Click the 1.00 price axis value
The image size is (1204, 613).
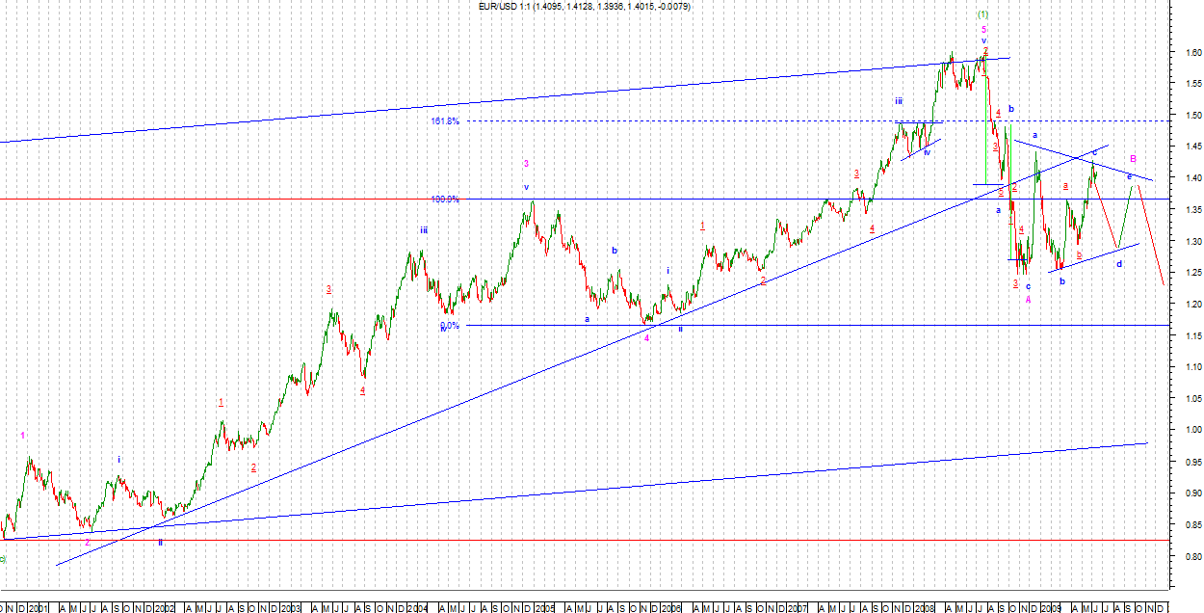pos(1192,430)
